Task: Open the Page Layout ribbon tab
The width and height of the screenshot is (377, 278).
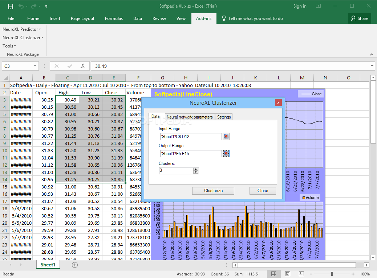Action: (x=82, y=18)
